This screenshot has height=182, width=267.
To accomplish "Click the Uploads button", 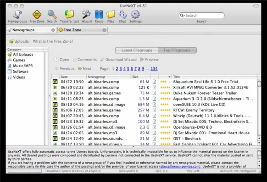I will pyautogui.click(x=19, y=41).
